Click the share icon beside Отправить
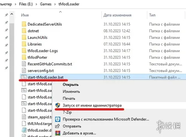Screen dimensions: 186x137 point(58,126)
